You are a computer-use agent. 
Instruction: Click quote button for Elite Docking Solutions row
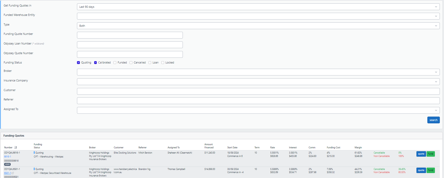tap(421, 154)
